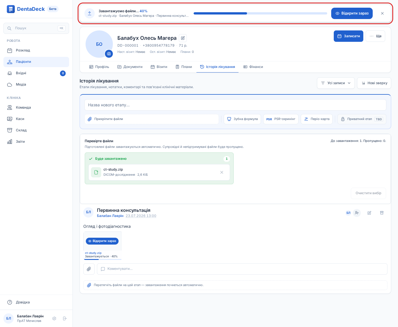Click the edit patient name pencil icon
The height and width of the screenshot is (327, 398).
[183, 38]
